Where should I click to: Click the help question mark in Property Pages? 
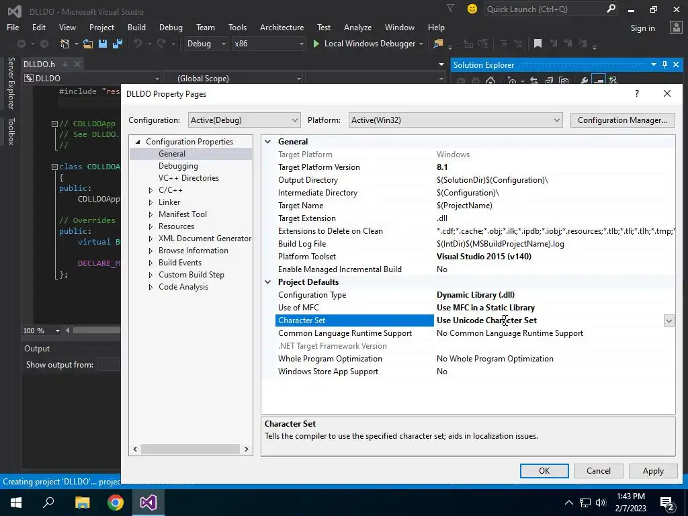[637, 93]
